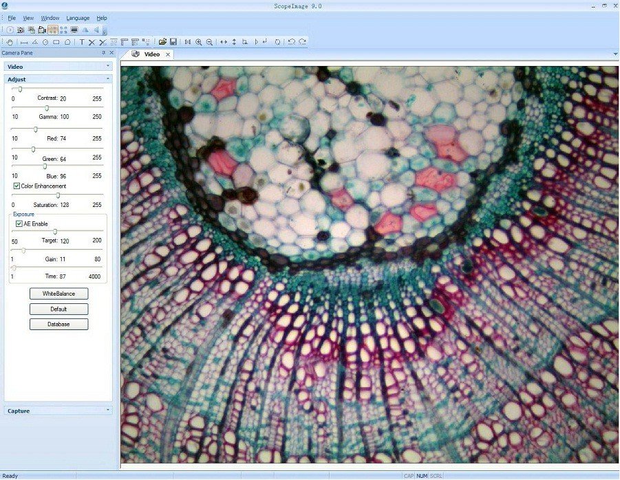Collapse the Adjust section
The height and width of the screenshot is (480, 620).
[x=58, y=79]
